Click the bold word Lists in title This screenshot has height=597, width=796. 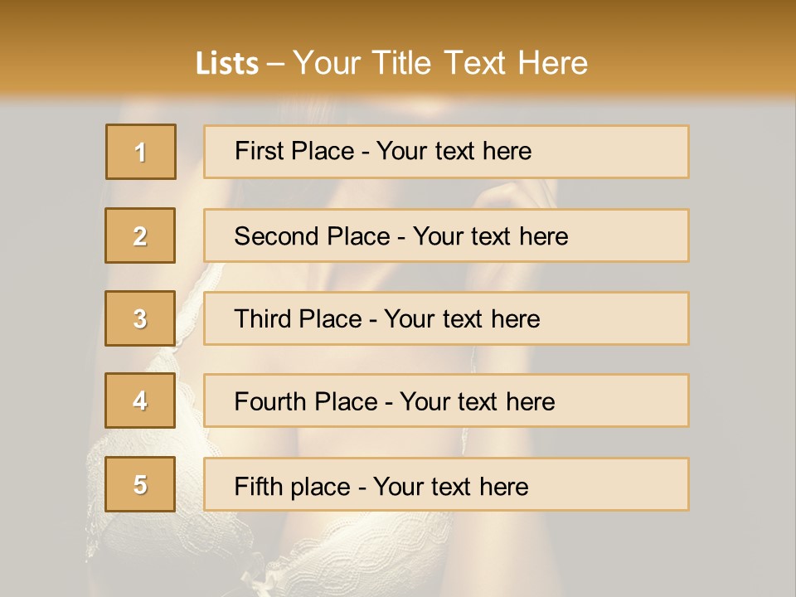coord(227,63)
